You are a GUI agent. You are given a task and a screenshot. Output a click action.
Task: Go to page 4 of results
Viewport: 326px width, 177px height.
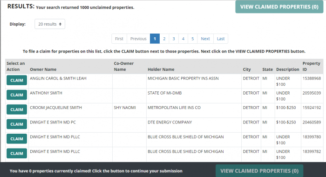click(x=183, y=39)
